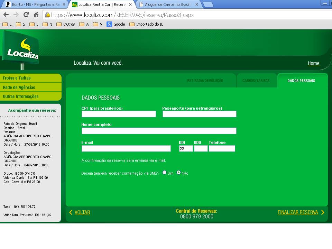332x249 pixels.
Task: Close the 'Bonito - MS' browser tab
Action: (x=64, y=4)
